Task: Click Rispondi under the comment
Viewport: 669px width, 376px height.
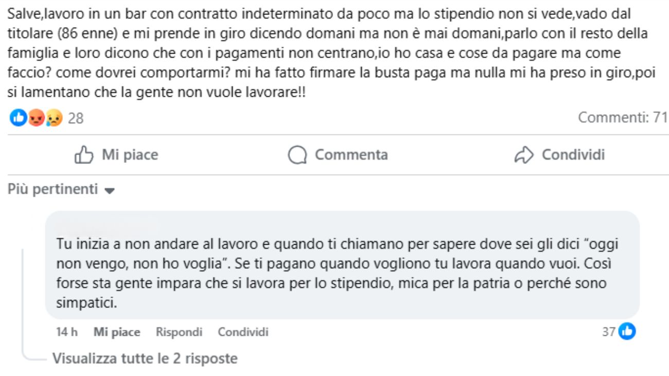Action: [x=179, y=332]
